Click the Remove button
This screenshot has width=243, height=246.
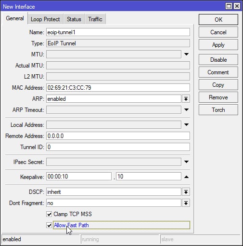click(x=218, y=97)
